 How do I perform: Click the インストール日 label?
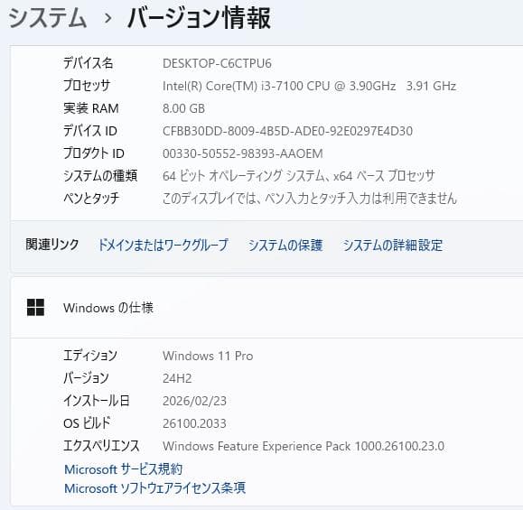point(97,401)
